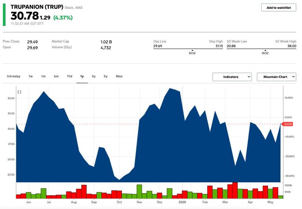Select the 1y time range
Screen dimensions: 302x209
point(82,77)
